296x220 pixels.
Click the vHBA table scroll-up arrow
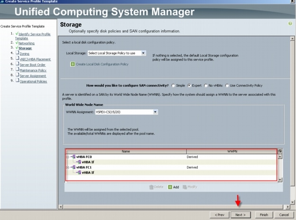280,156
